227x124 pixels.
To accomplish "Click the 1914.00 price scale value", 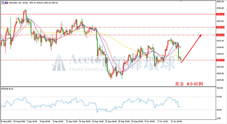I will (220, 47).
